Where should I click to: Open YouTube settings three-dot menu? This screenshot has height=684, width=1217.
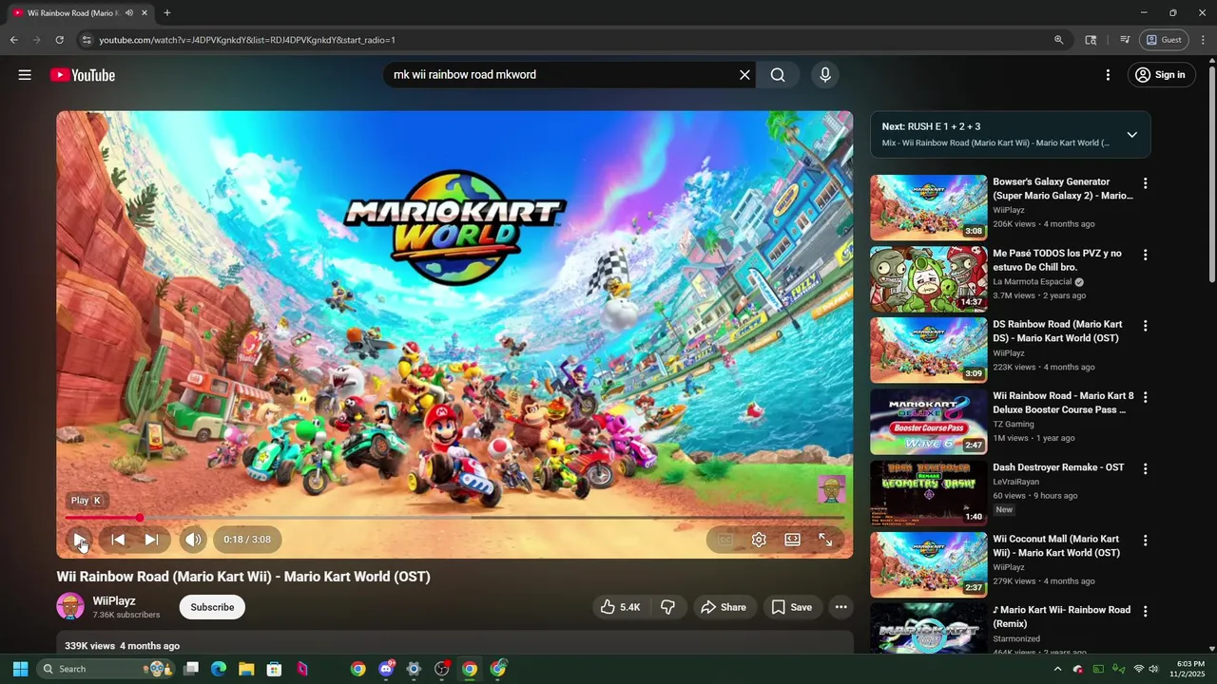tap(1108, 75)
